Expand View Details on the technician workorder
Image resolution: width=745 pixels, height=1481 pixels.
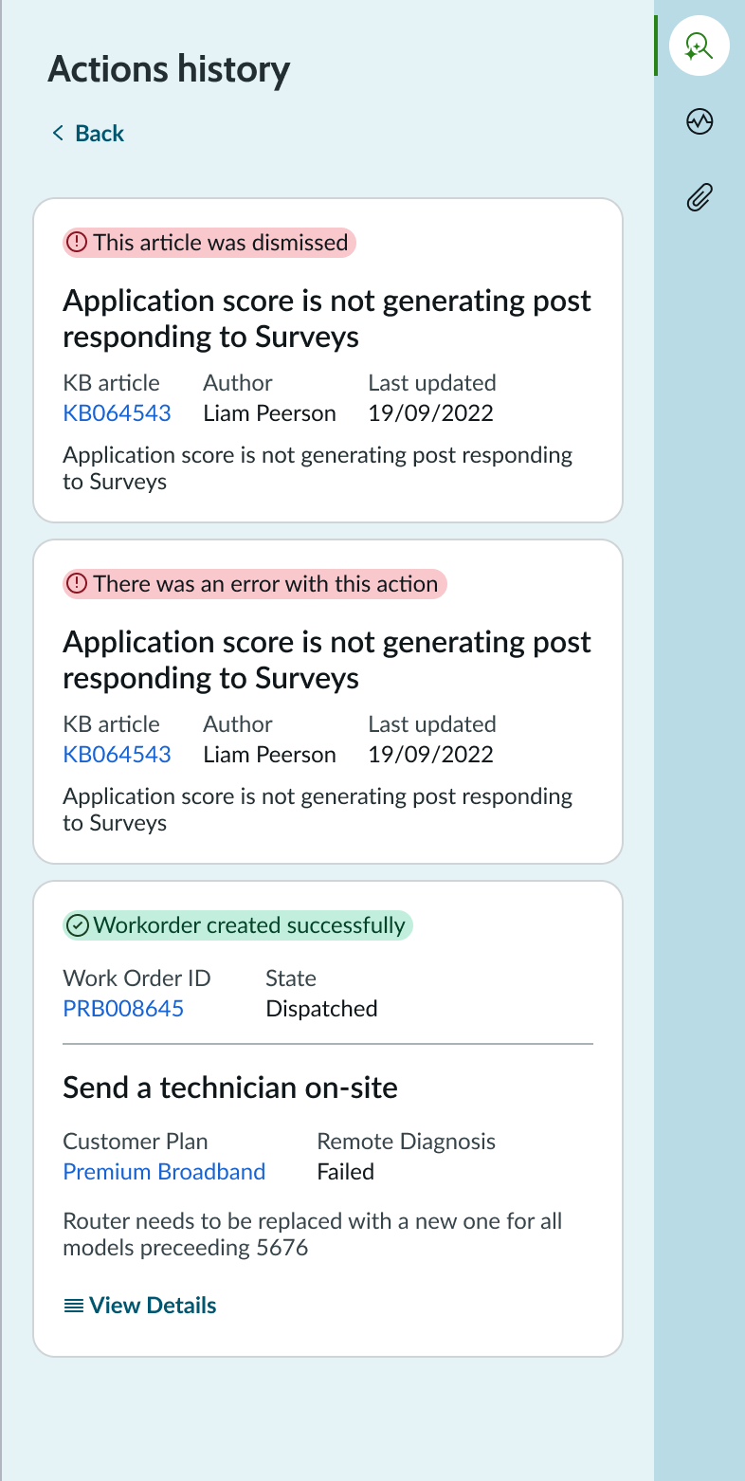pos(153,1305)
